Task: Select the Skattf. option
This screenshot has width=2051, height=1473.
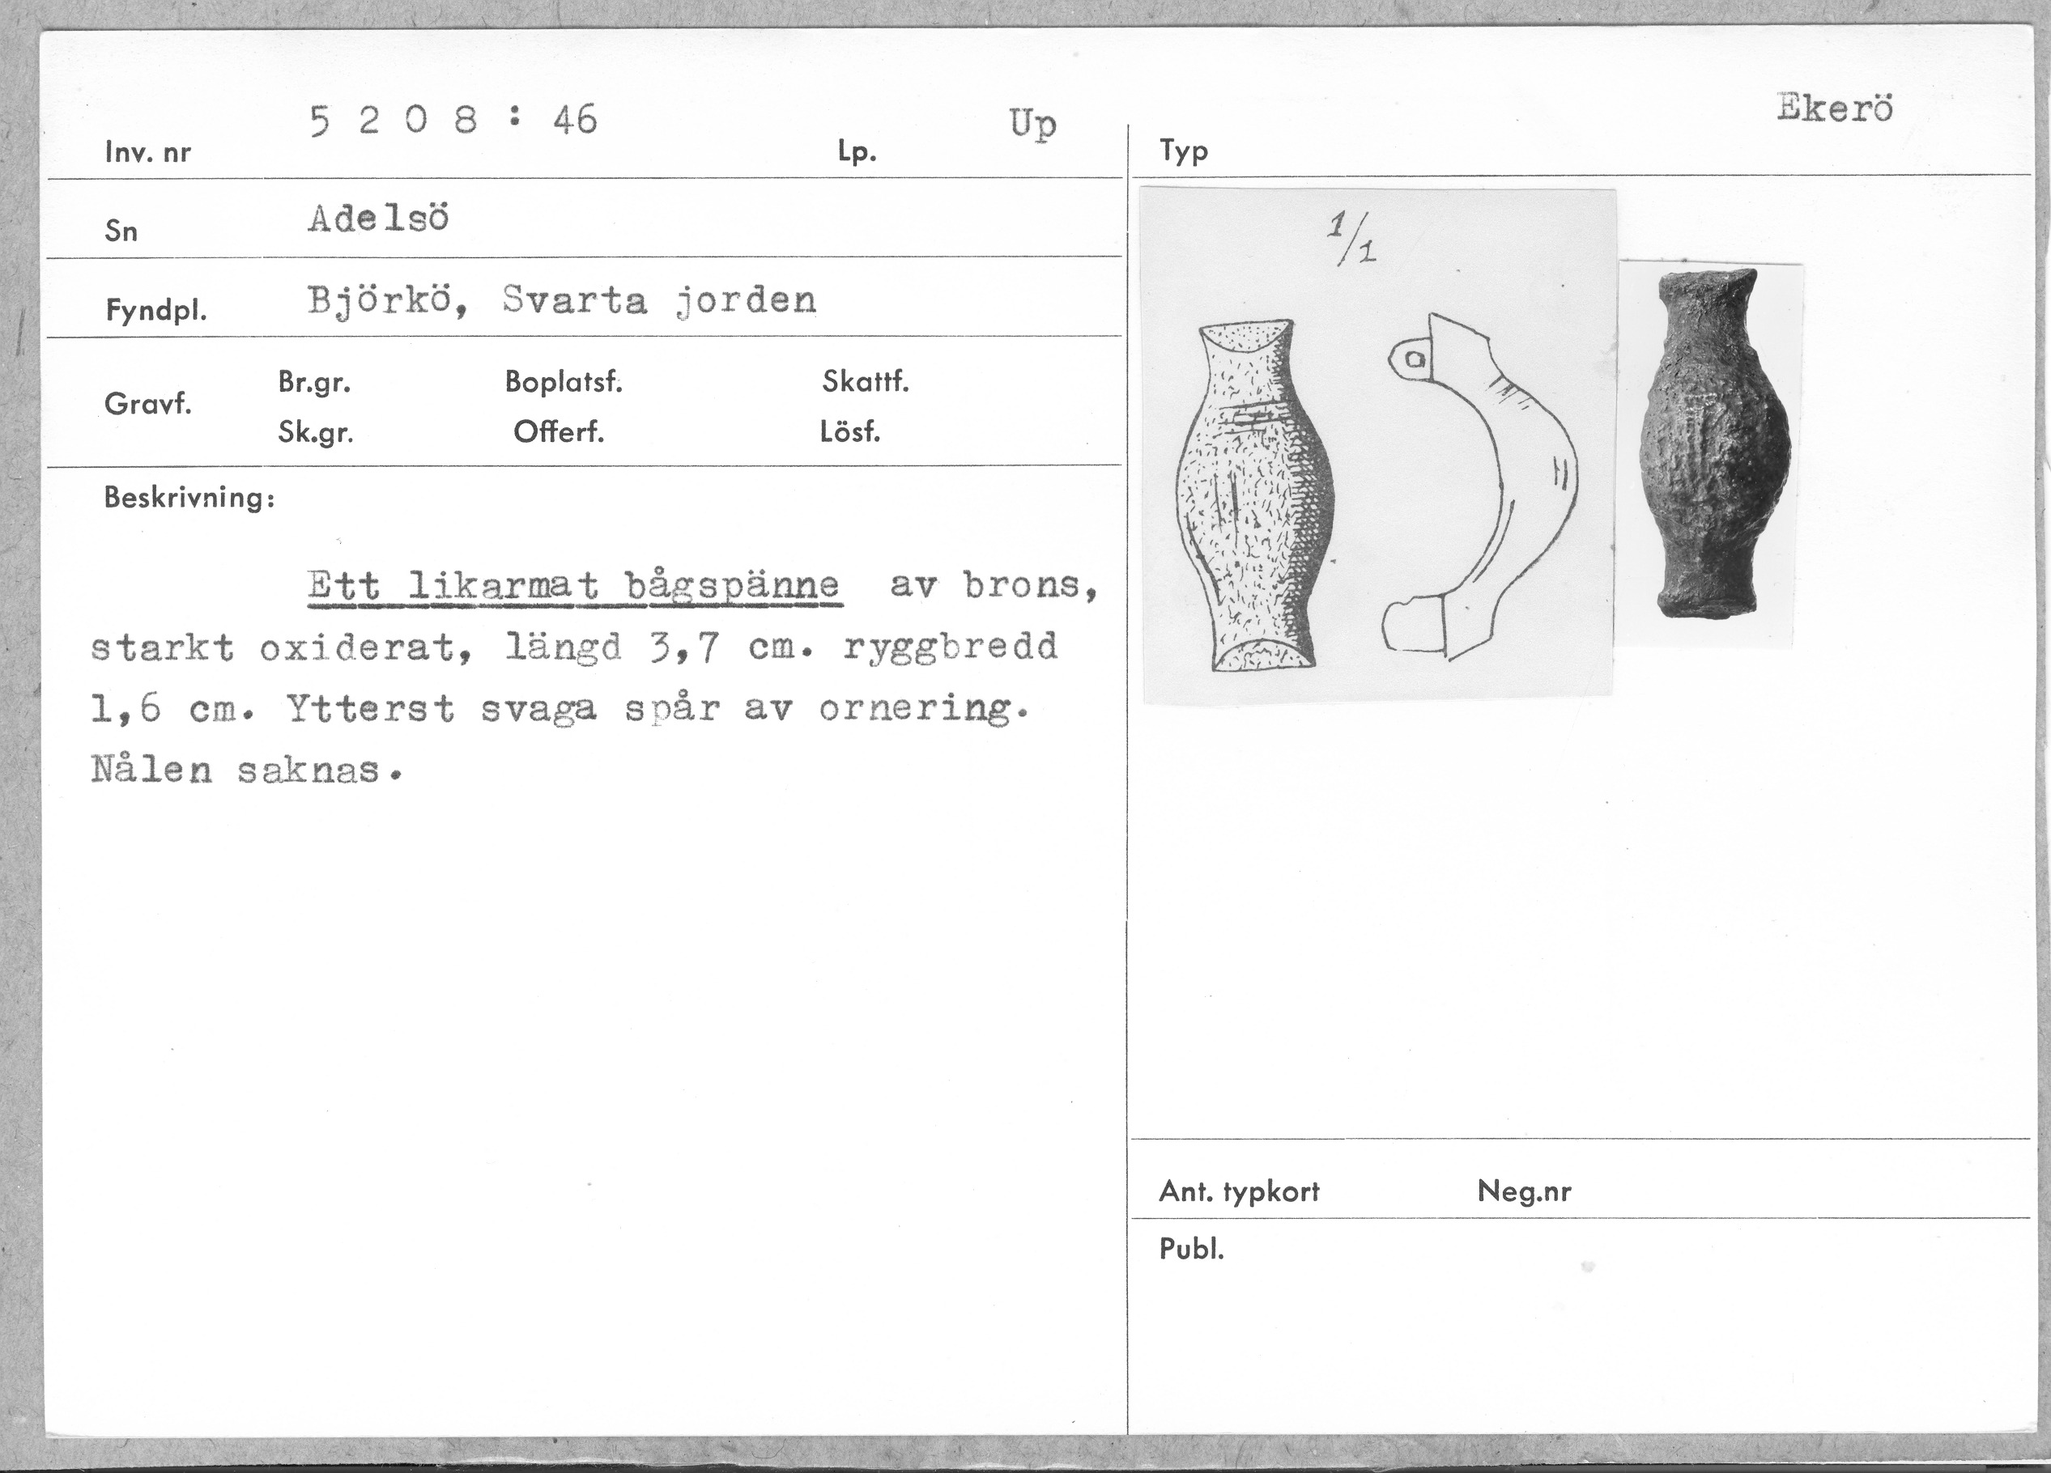Action: point(865,382)
